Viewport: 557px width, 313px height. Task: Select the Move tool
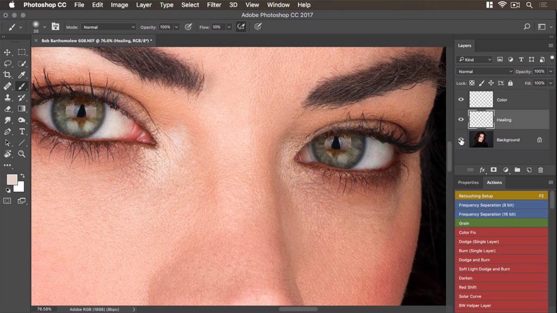pyautogui.click(x=7, y=53)
